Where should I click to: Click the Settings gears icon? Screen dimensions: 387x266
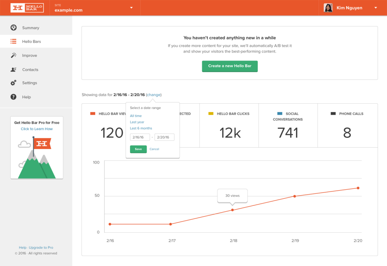tap(14, 83)
